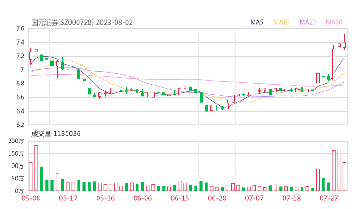This screenshot has height=209, width=352.
Task: Select the tallest red volume bar near 05-08
Action: (x=36, y=168)
